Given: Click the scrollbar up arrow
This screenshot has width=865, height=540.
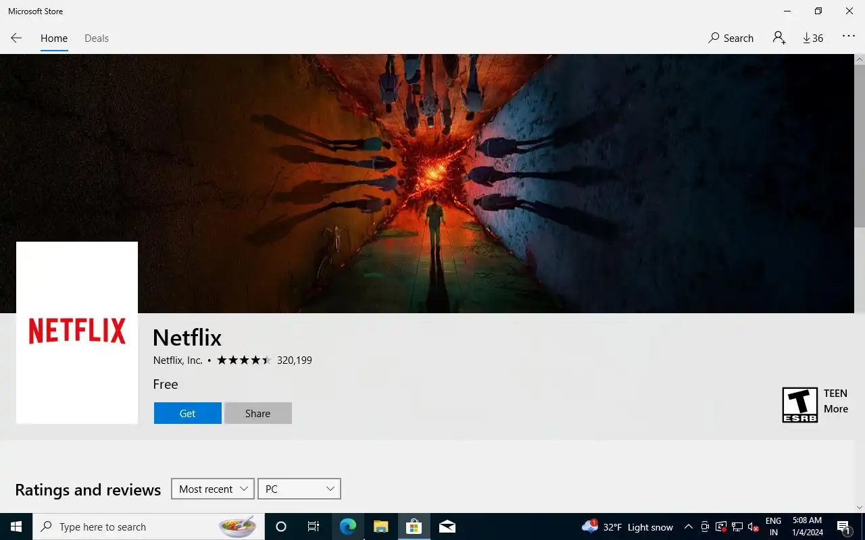Looking at the screenshot, I should pyautogui.click(x=860, y=59).
